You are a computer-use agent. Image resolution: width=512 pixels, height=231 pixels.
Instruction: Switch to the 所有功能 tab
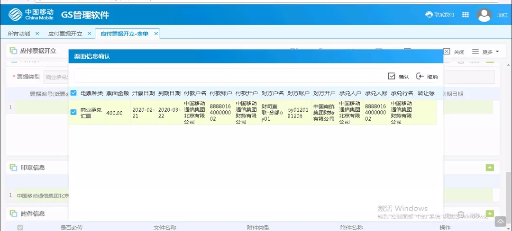pyautogui.click(x=18, y=34)
